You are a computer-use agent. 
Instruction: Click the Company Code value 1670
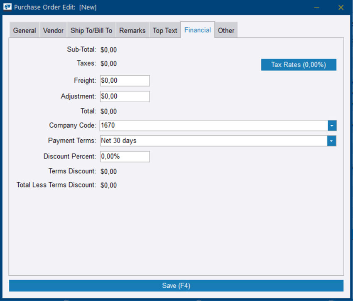(x=108, y=125)
